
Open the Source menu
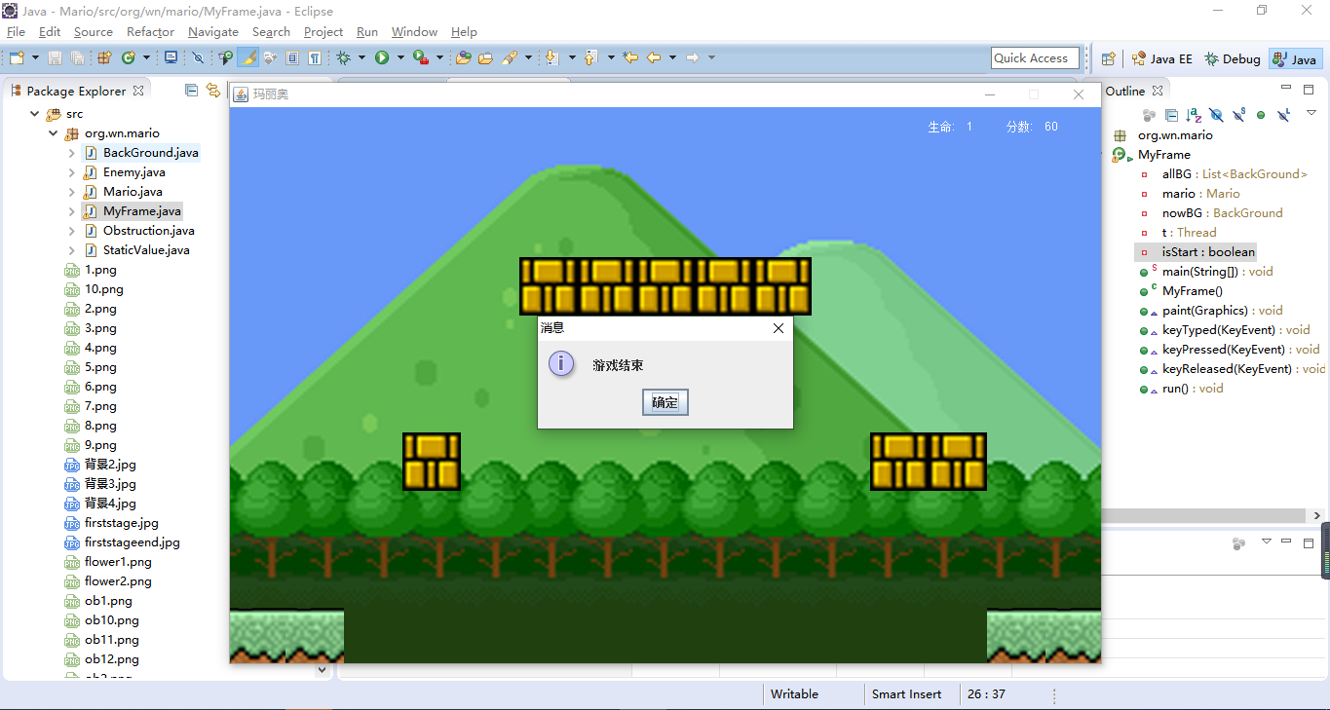93,31
